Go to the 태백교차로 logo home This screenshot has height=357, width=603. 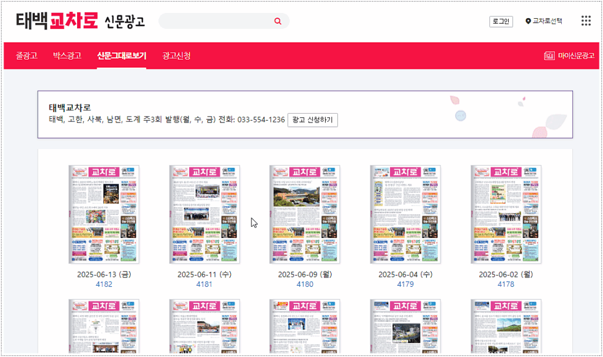57,21
